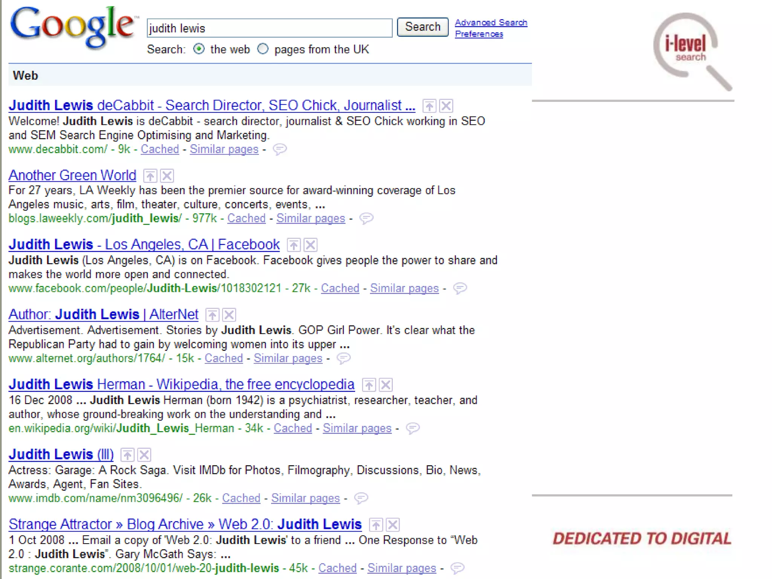The image size is (772, 579).
Task: Remove the Strange Attractor result
Action: [393, 525]
